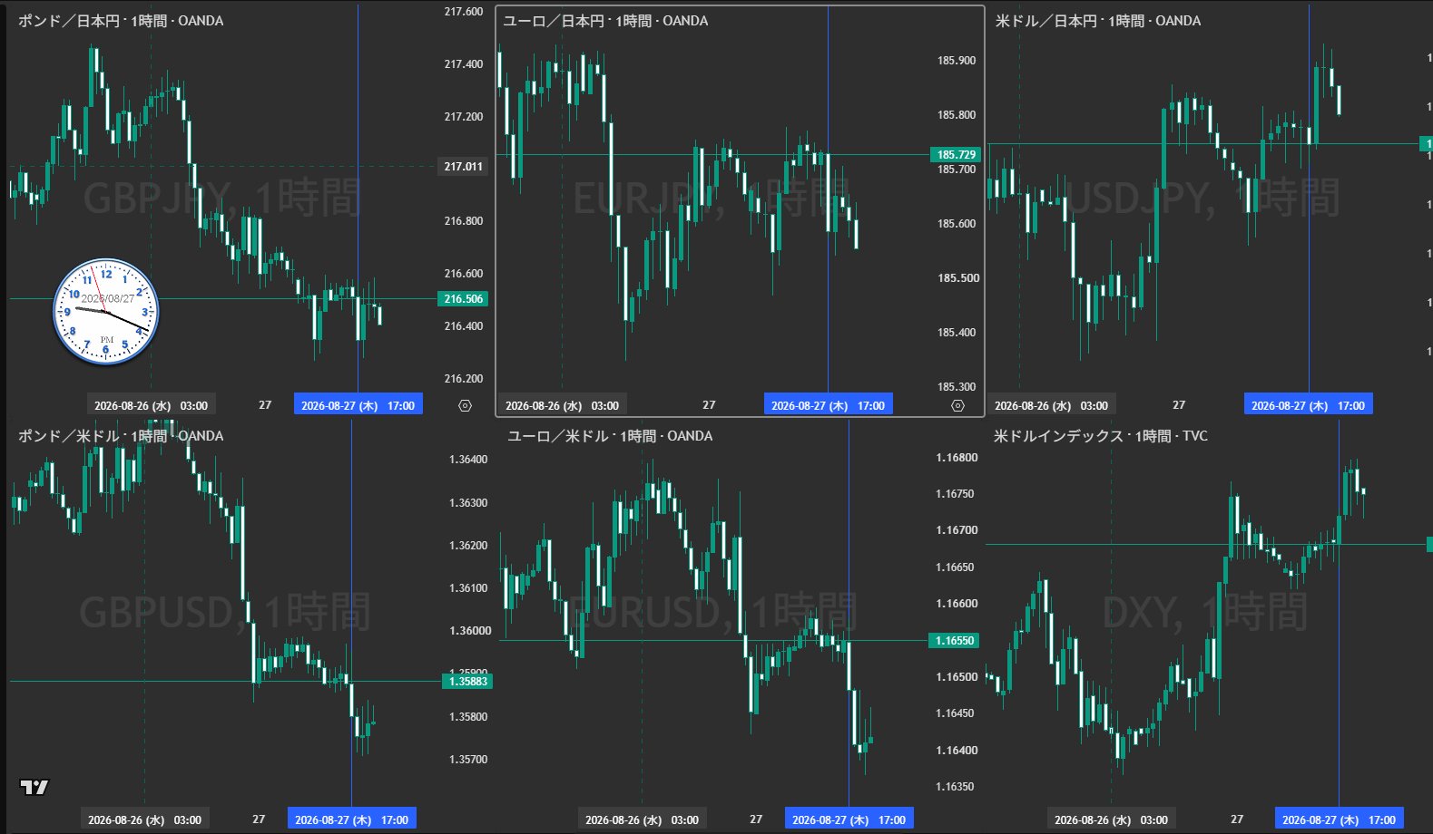This screenshot has width=1433, height=834.
Task: Click the 03:00 date label on the ポンド／米ドル chart
Action: [144, 819]
